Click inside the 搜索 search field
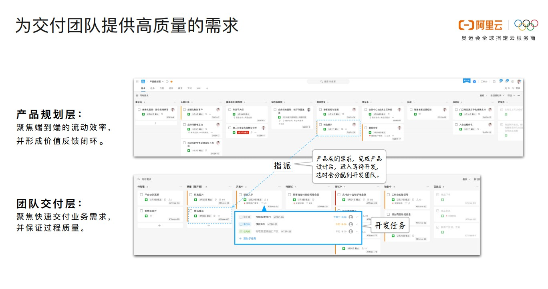Image resolution: width=548 pixels, height=289 pixels. point(328,81)
